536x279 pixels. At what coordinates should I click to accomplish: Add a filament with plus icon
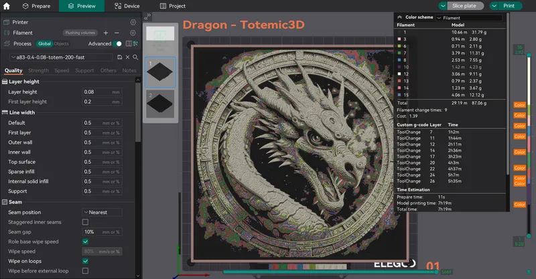[106, 33]
